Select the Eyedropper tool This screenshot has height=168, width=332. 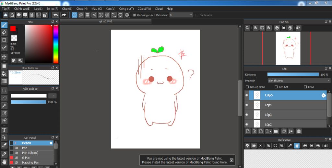(x=4, y=154)
